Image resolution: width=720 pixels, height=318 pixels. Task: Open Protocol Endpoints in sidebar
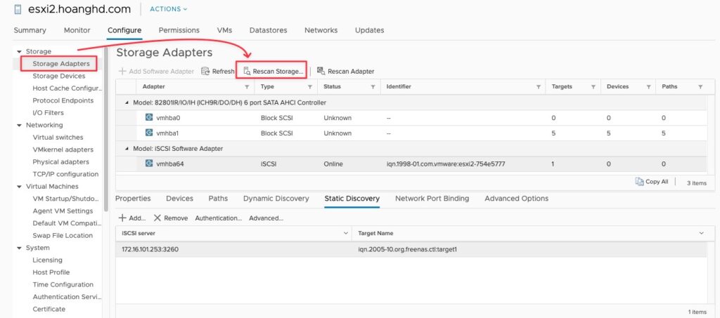pyautogui.click(x=63, y=100)
